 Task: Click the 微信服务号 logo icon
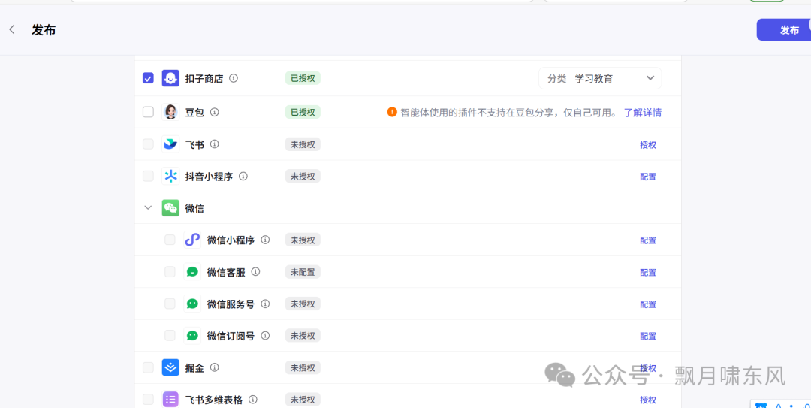[192, 304]
